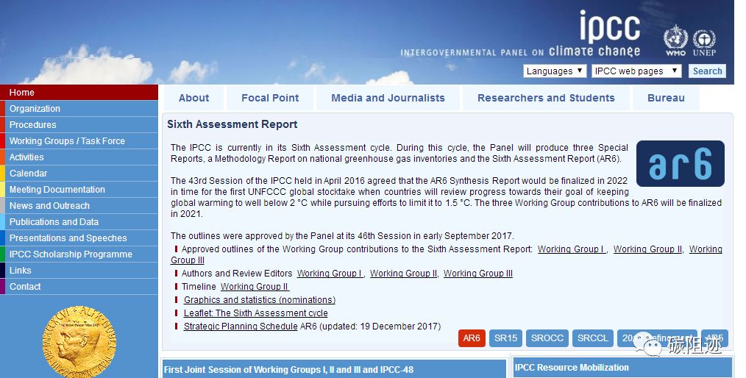746x378 pixels.
Task: Click the UNEP emblem icon
Action: click(704, 40)
